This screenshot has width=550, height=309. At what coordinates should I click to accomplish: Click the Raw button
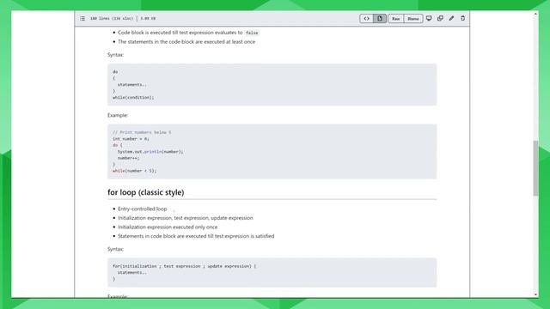pyautogui.click(x=395, y=19)
